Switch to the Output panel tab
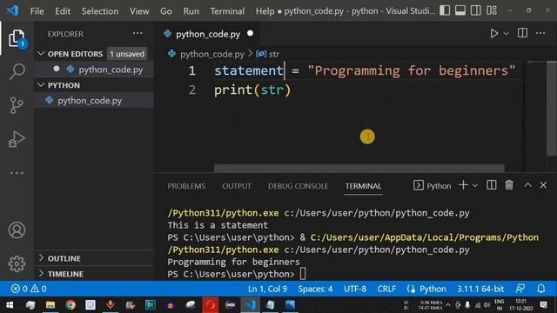This screenshot has height=313, width=557. (x=237, y=186)
